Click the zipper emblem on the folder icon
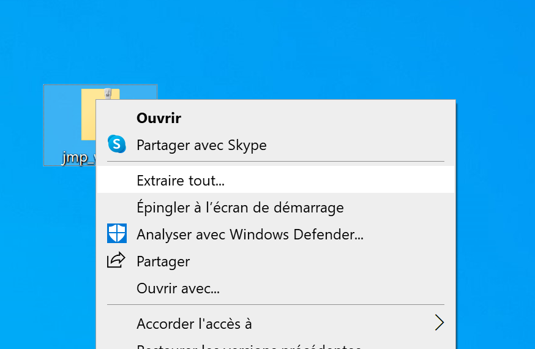The image size is (535, 349). [x=108, y=93]
